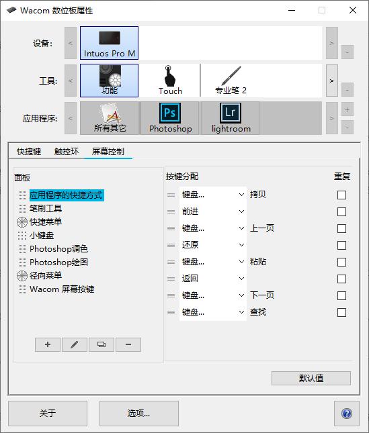
Task: Open key dropdown for 查找
Action: click(x=213, y=312)
